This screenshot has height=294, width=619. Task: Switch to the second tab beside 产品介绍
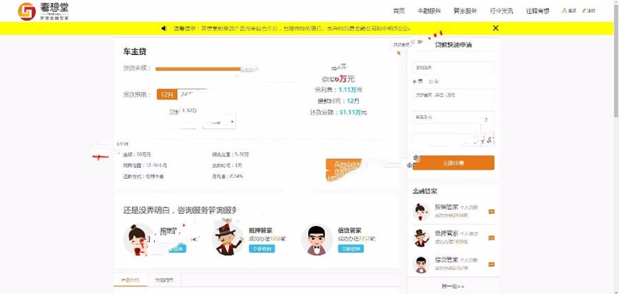[x=163, y=280]
